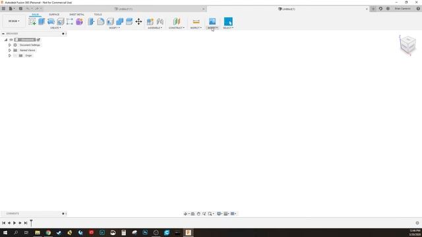422x237 pixels.
Task: Click the Look At icon
Action: [193, 214]
